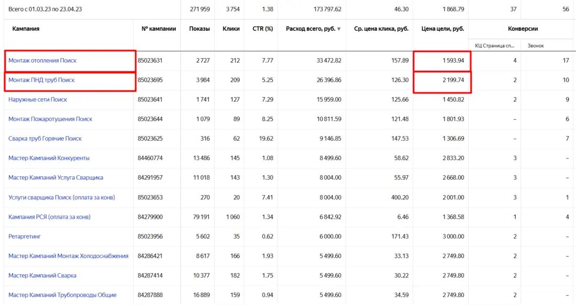Select campaign number 85023695

pyautogui.click(x=150, y=80)
